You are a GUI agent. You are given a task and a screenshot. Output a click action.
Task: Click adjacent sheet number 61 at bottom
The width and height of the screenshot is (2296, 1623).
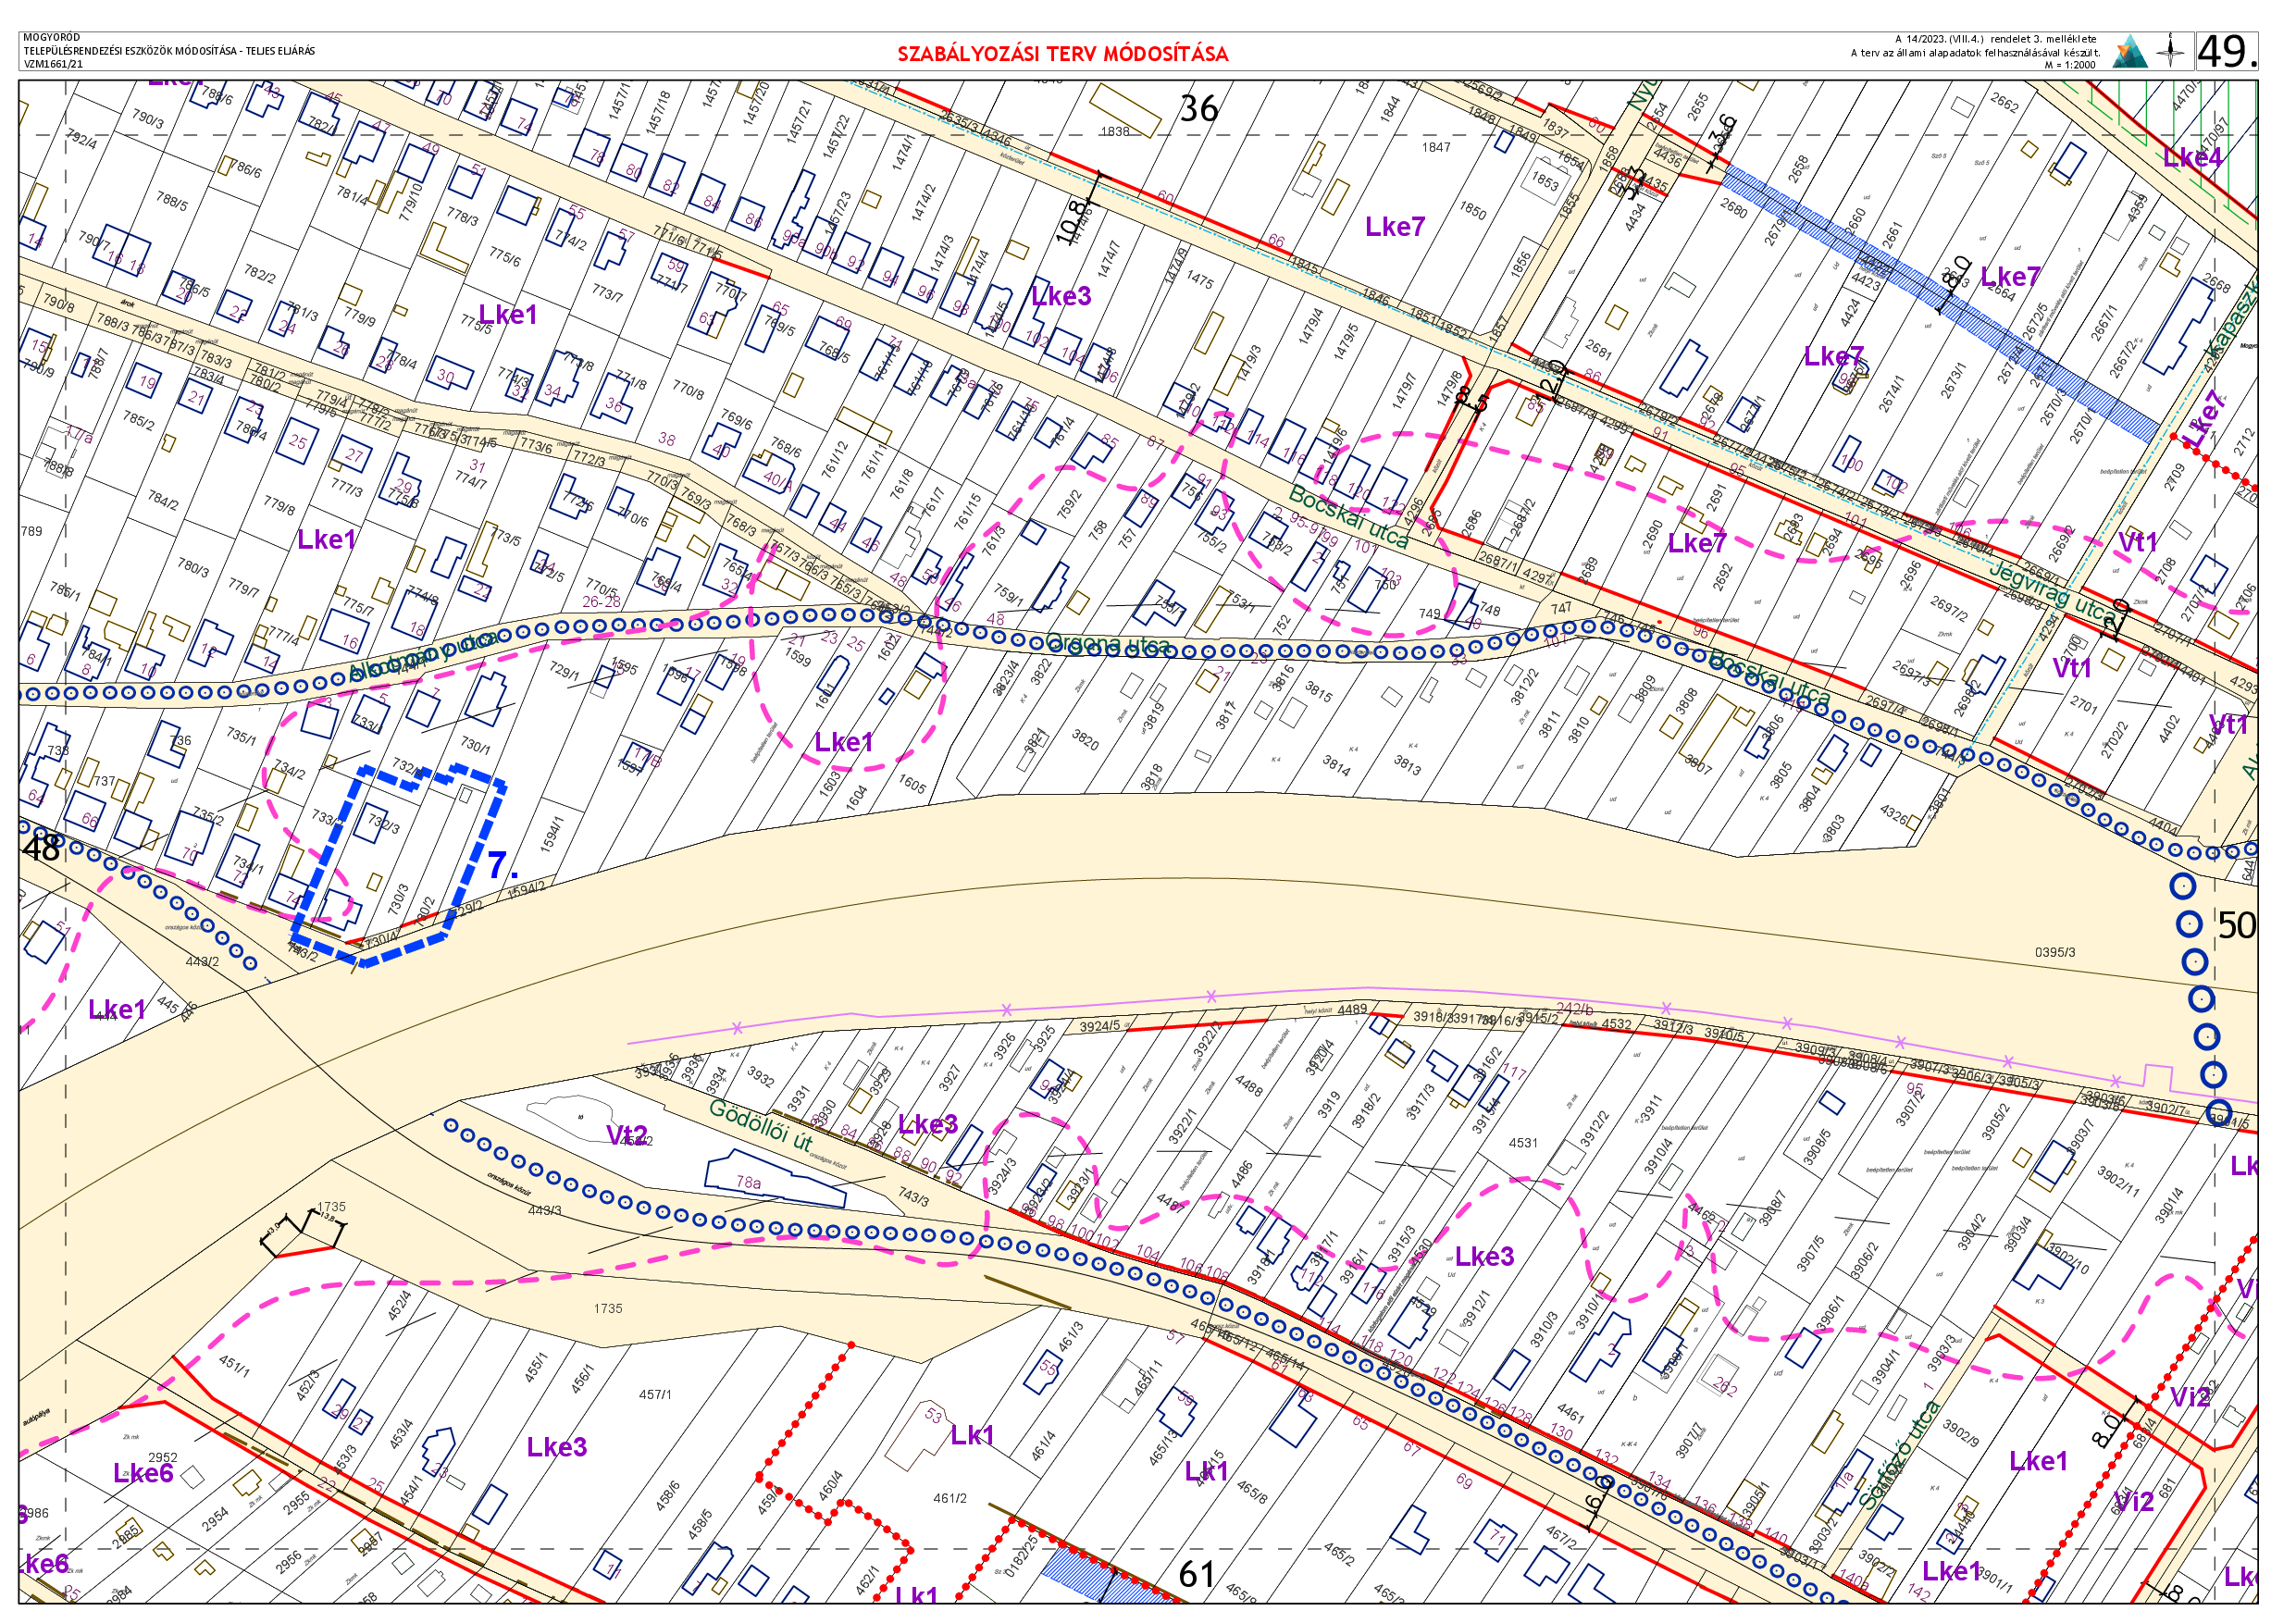coord(1197,1575)
